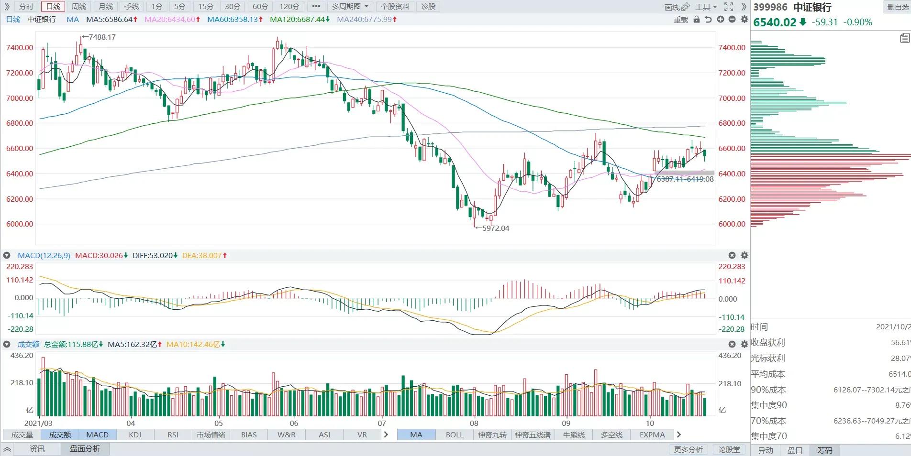
Task: Open 论股堂 discussion button
Action: click(x=729, y=449)
